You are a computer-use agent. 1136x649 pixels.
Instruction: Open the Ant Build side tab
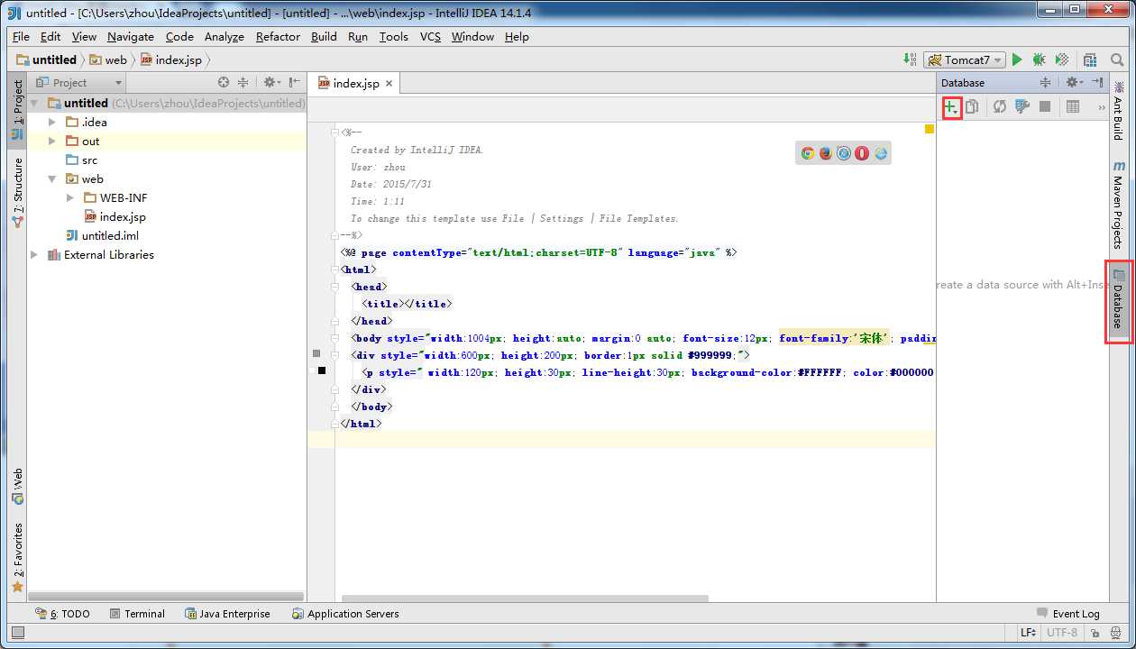pos(1118,110)
